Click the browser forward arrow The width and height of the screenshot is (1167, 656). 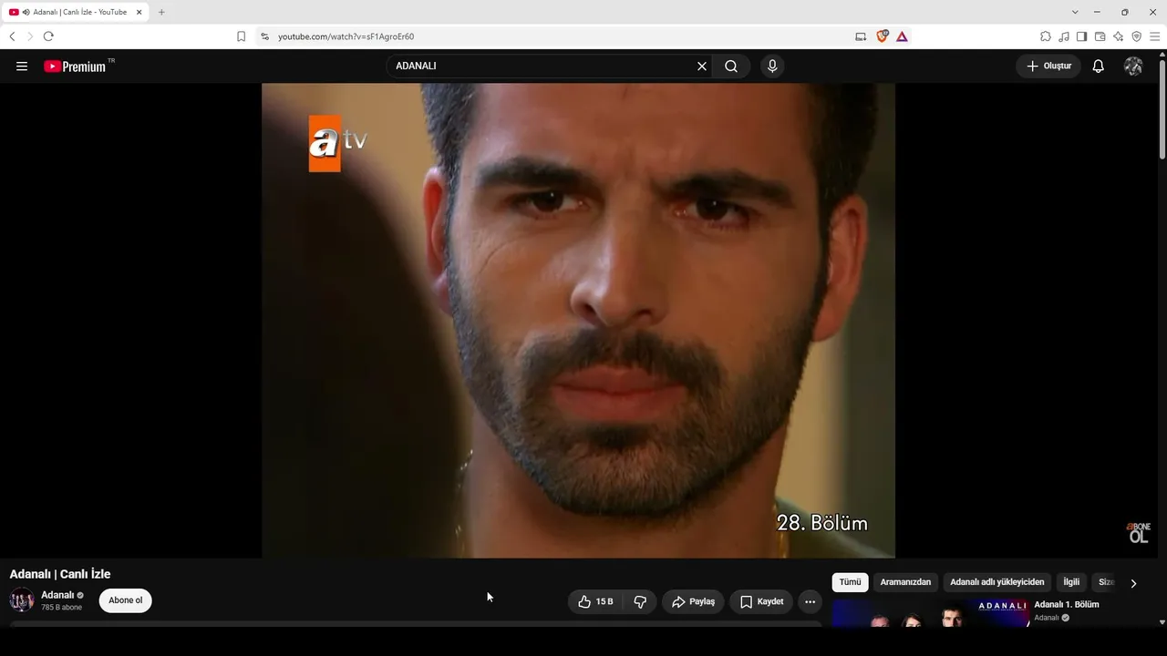pyautogui.click(x=30, y=36)
